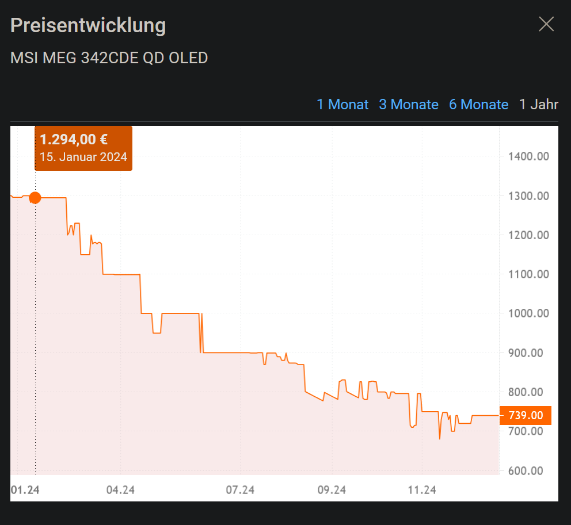Close the Preisentwicklung dialog

[x=546, y=24]
